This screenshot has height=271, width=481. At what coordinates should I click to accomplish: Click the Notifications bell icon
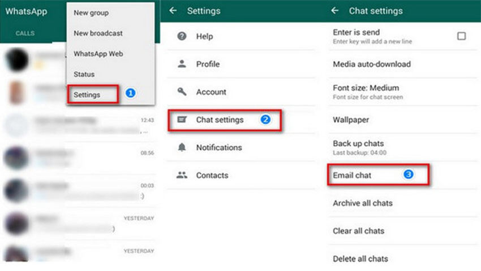click(x=182, y=147)
